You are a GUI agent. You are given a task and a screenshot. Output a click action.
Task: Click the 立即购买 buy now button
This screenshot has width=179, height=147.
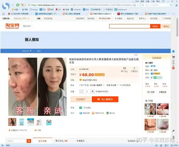(81, 99)
